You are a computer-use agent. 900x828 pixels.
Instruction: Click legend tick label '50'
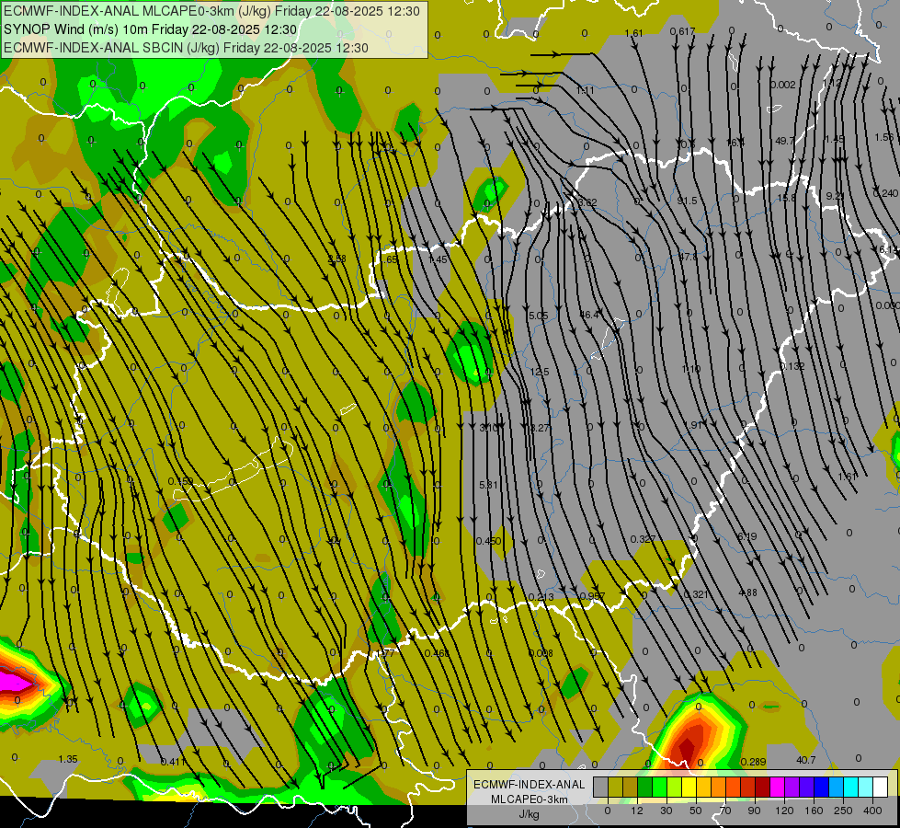click(x=696, y=811)
